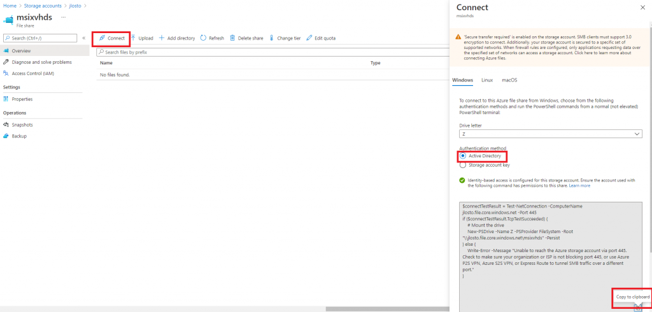
Task: Select Active Directory authentication method
Action: coord(463,156)
